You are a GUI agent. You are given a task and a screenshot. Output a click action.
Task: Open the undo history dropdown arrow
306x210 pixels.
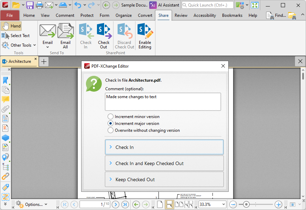coord(85,5)
